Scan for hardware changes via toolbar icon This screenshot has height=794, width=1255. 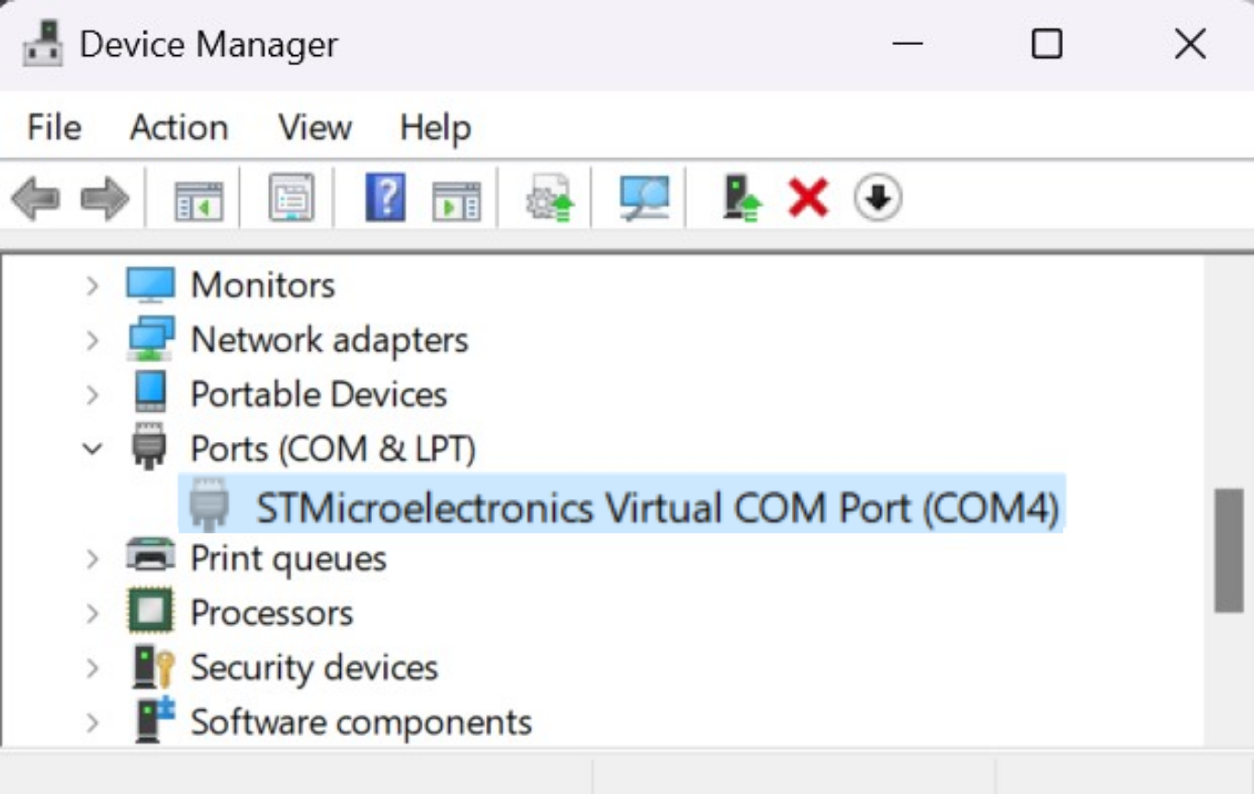pyautogui.click(x=643, y=198)
